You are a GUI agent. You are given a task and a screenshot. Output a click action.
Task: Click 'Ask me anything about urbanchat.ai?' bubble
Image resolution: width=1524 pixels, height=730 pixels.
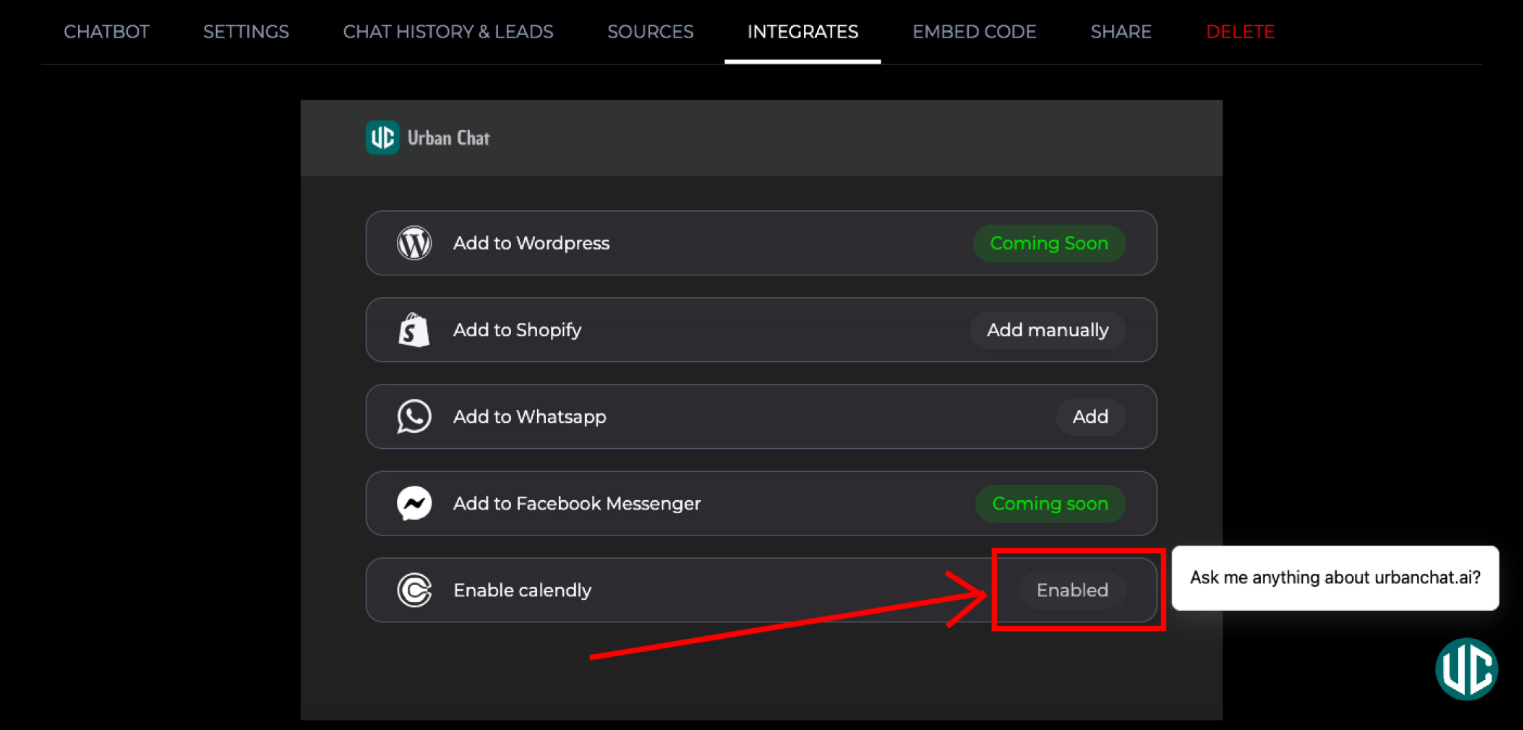click(1335, 577)
